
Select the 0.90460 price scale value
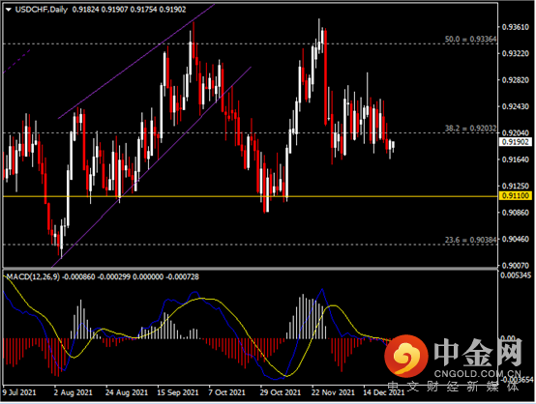tap(516, 239)
